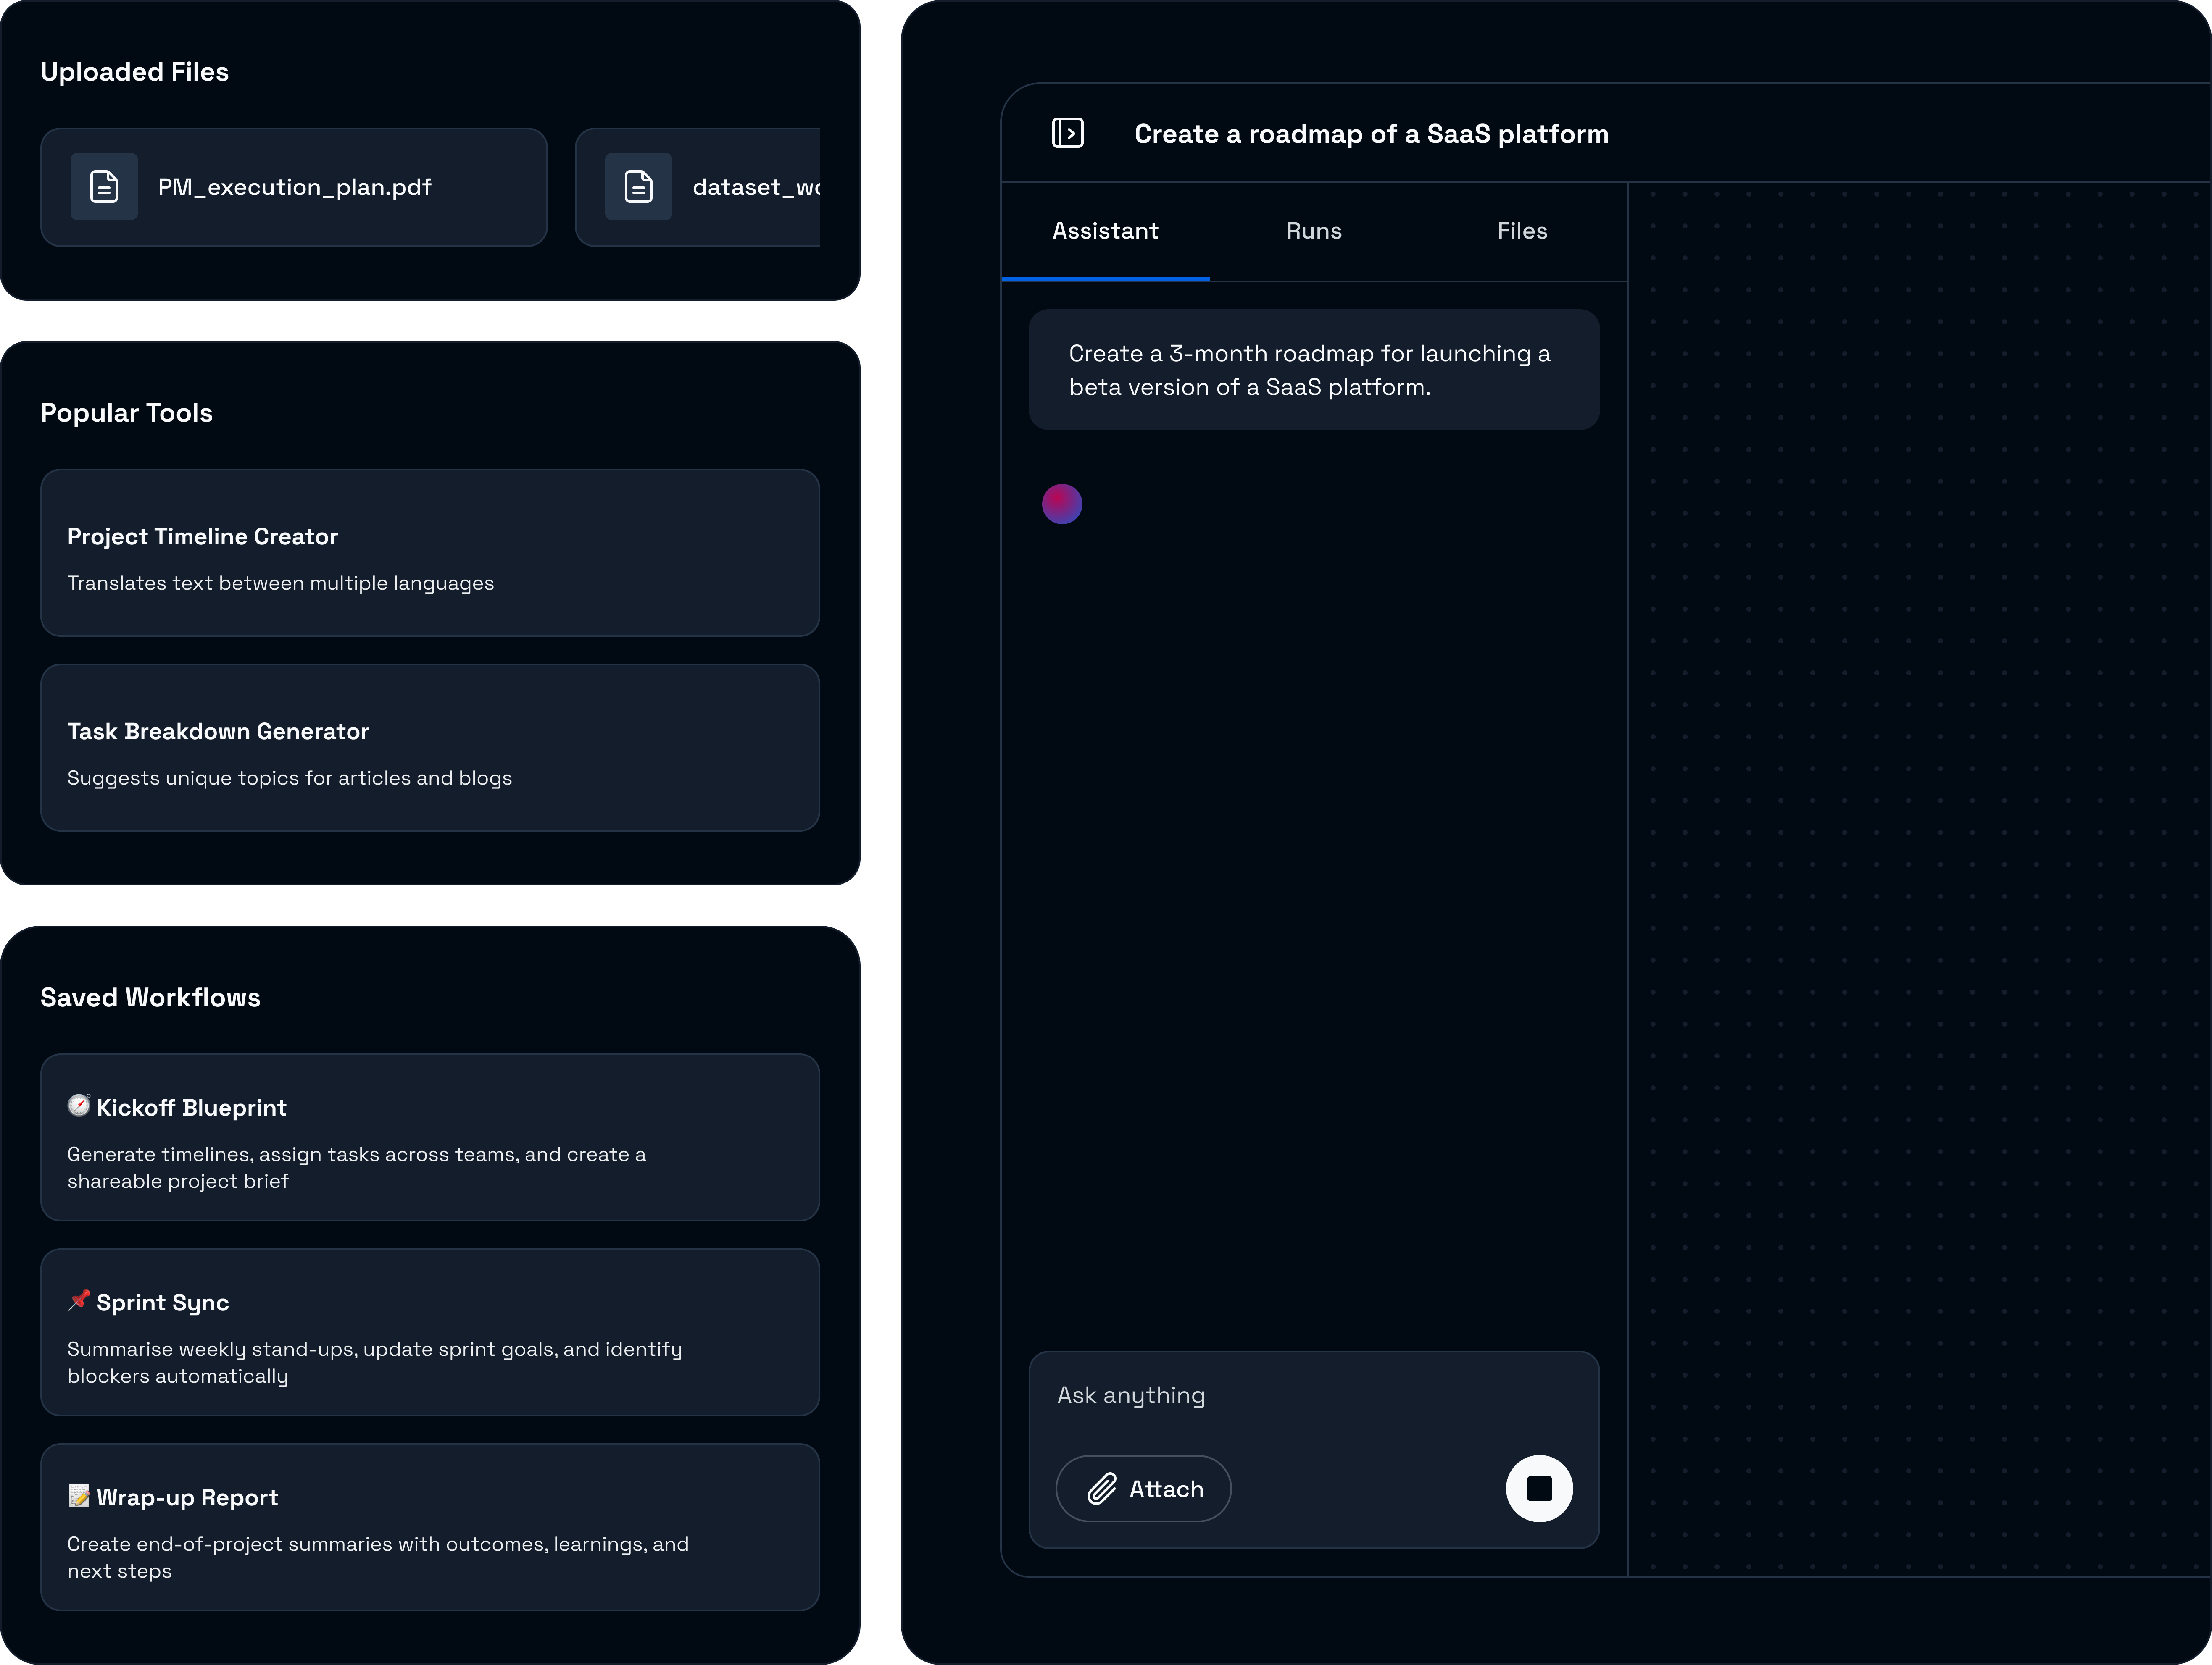The height and width of the screenshot is (1665, 2212).
Task: Click the paperclip icon in Attach
Action: pyautogui.click(x=1102, y=1488)
